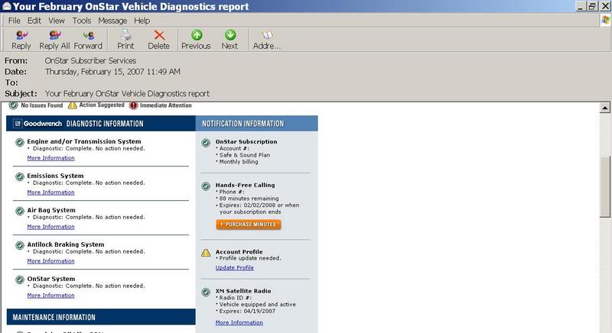Open the Edit menu
The height and width of the screenshot is (333, 612).
(x=34, y=21)
